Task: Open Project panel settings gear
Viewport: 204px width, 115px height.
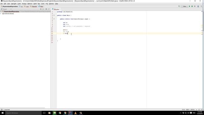Action: click(x=46, y=9)
